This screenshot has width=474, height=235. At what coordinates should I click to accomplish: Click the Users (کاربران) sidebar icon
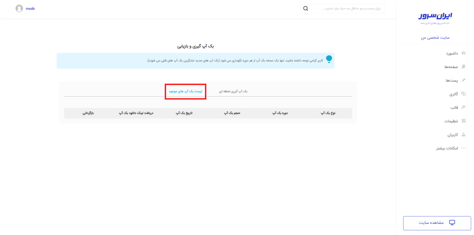tap(464, 135)
